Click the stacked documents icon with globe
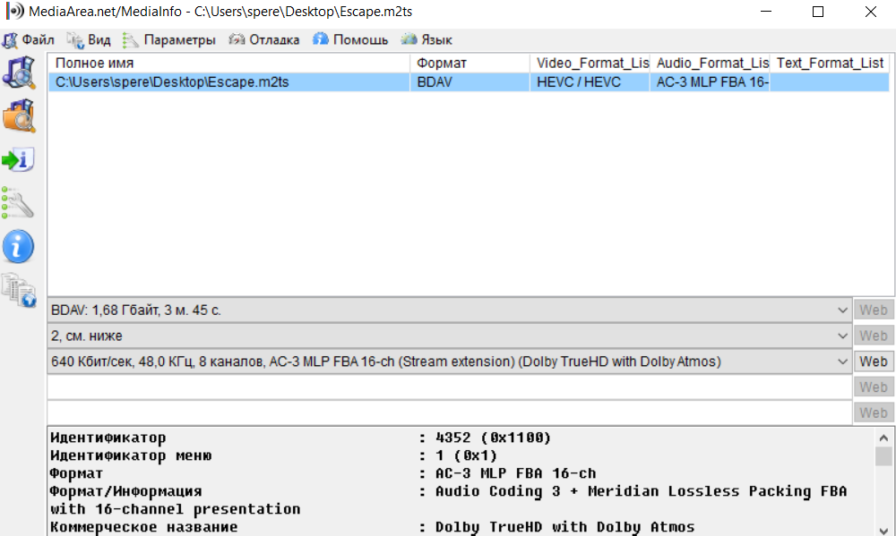 point(18,289)
